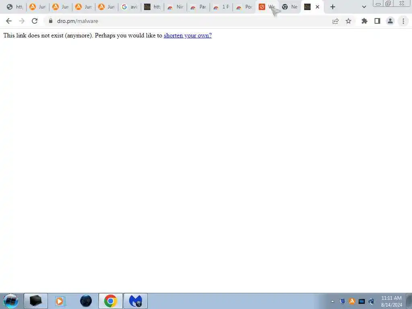Open Chrome's three-dot menu

[x=403, y=21]
